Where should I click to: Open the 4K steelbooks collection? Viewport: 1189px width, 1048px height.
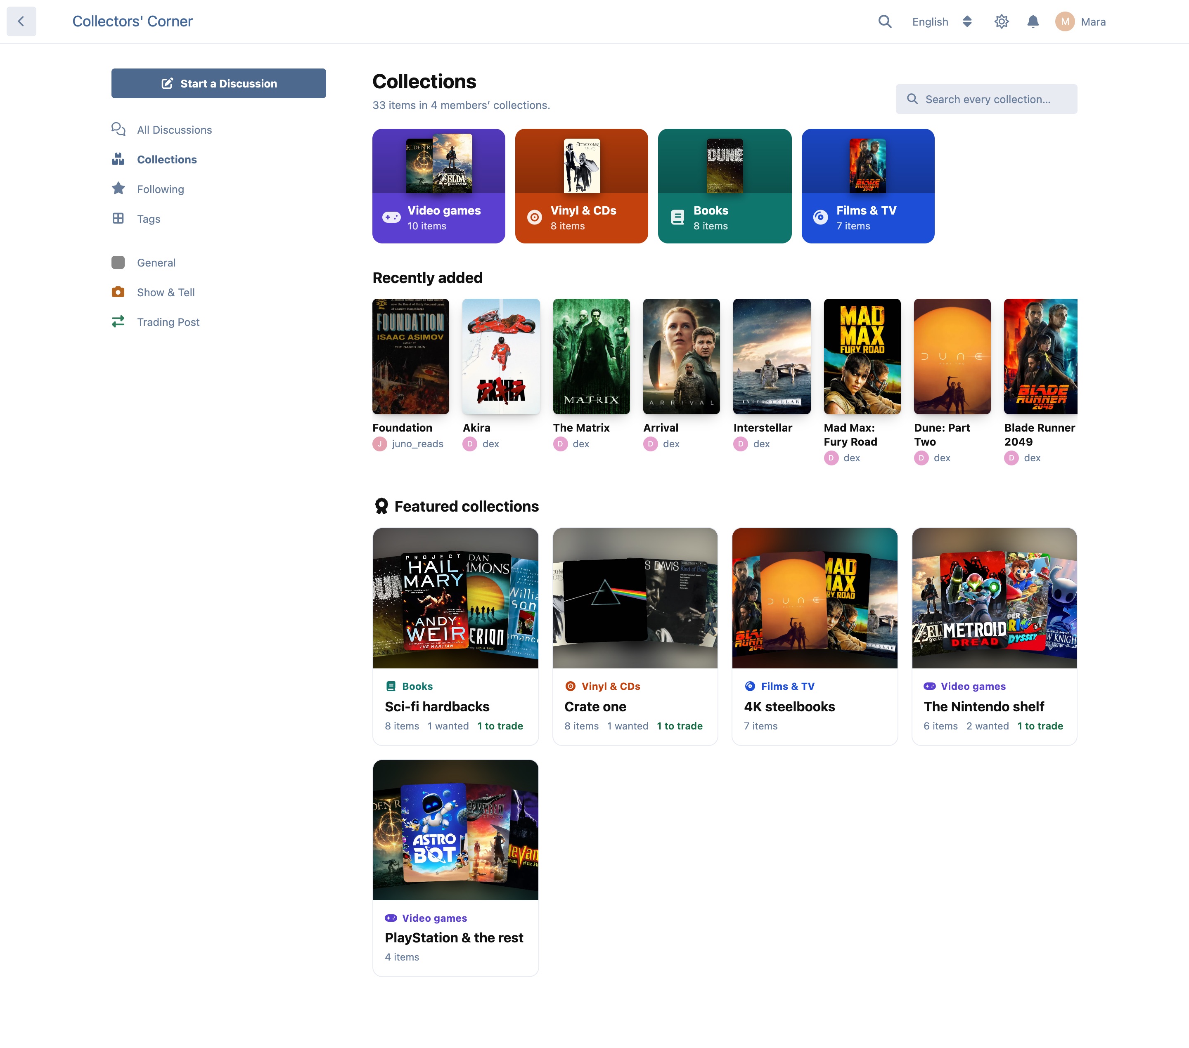pyautogui.click(x=815, y=637)
